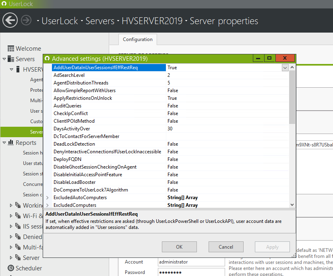333x276 pixels.
Task: Click the Working hours report folder icon
Action: tap(18, 205)
